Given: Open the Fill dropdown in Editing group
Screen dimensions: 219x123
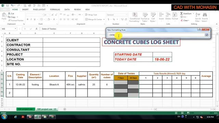Looking at the screenshot, I should [x=184, y=17].
